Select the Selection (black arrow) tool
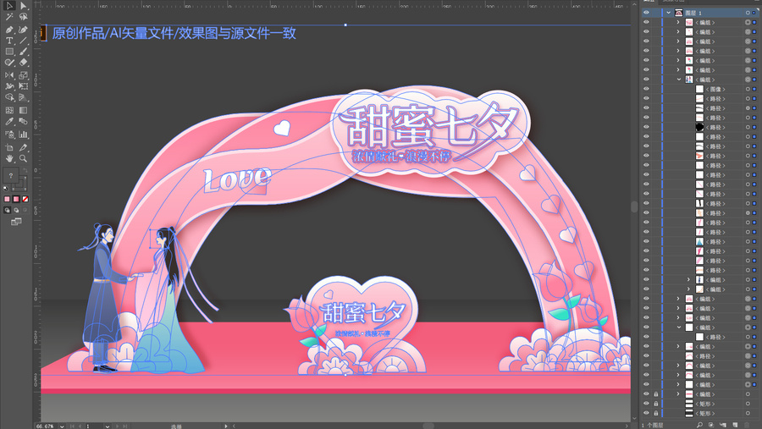Image resolution: width=762 pixels, height=429 pixels. 9,6
